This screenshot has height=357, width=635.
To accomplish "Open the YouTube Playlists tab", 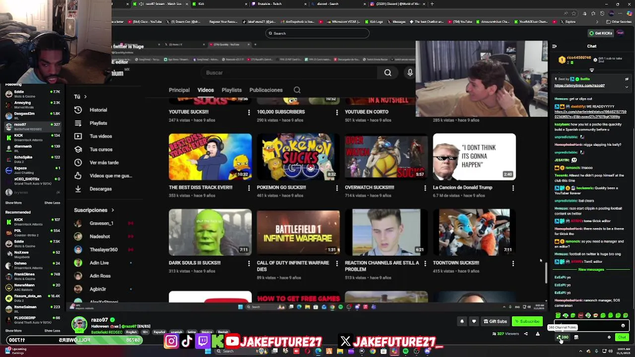I will (x=232, y=90).
